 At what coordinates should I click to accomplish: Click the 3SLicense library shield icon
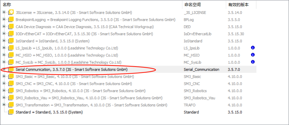tap(11, 12)
